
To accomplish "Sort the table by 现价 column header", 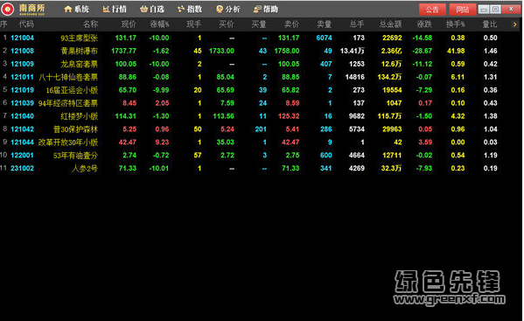I will coord(129,24).
